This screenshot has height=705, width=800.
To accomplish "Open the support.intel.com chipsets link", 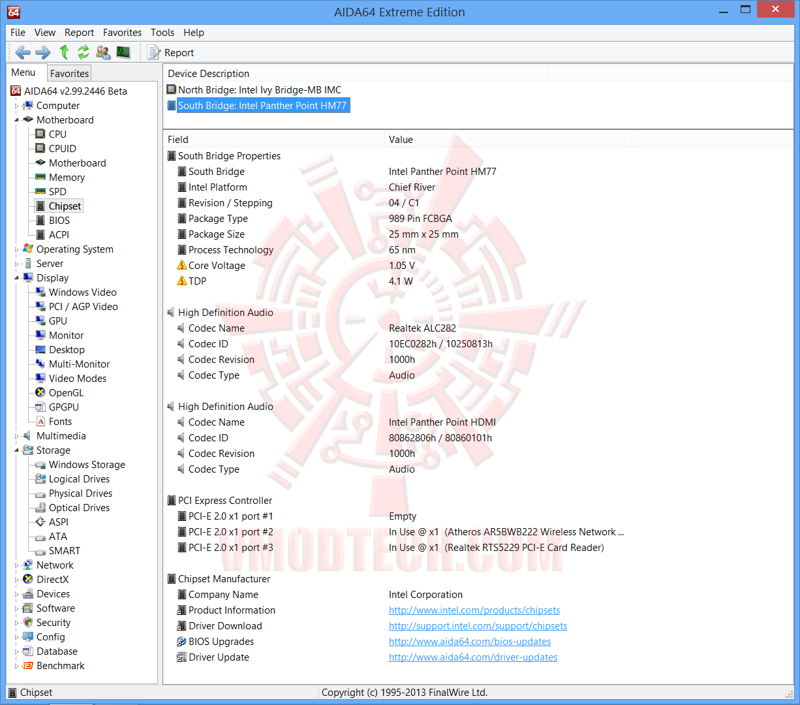I will click(x=478, y=625).
